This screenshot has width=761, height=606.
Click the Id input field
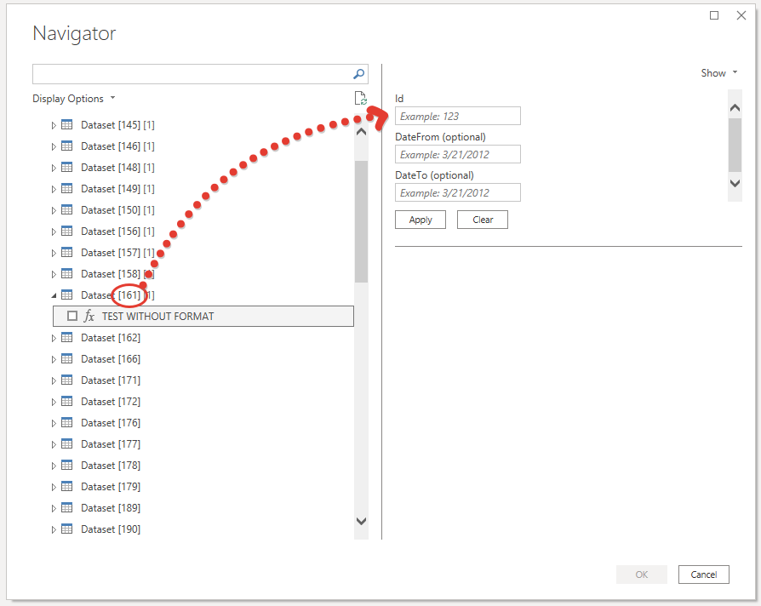click(458, 116)
